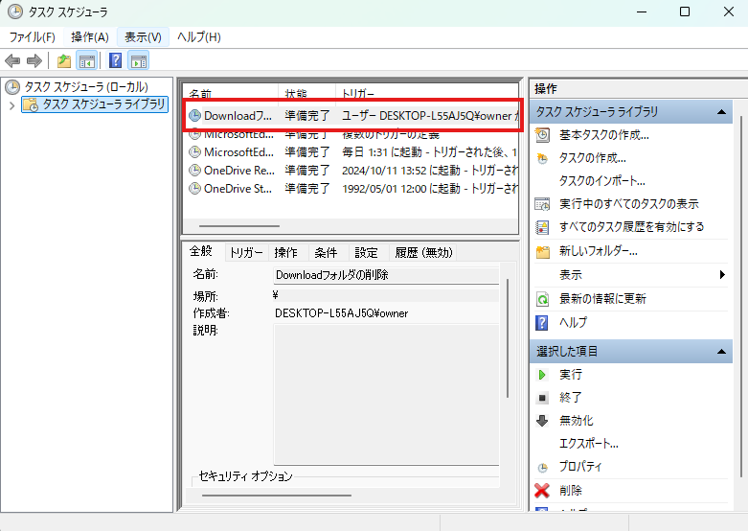Click エクスポート... action link
Image resolution: width=748 pixels, height=531 pixels.
pyautogui.click(x=588, y=444)
